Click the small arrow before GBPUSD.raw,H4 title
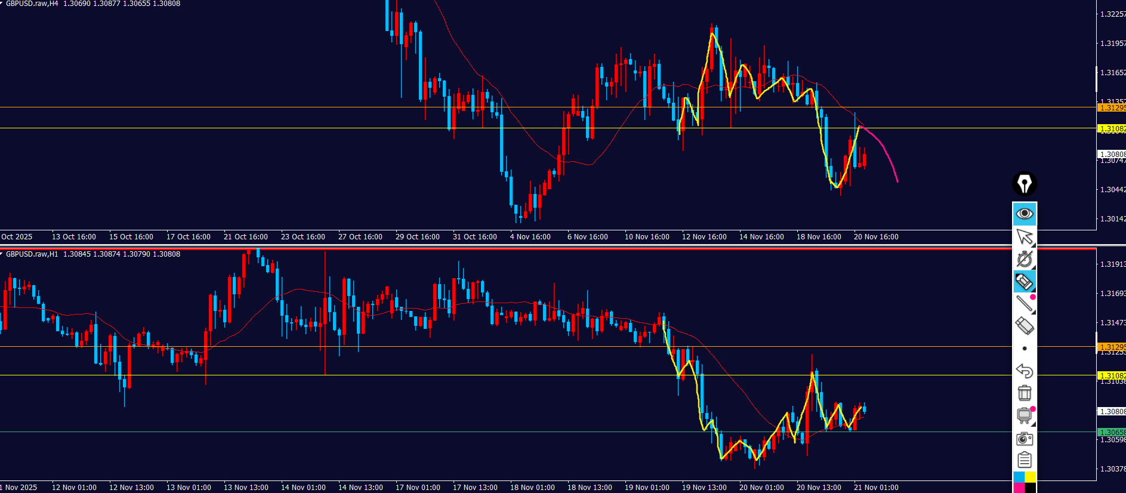1126x493 pixels. click(x=2, y=4)
